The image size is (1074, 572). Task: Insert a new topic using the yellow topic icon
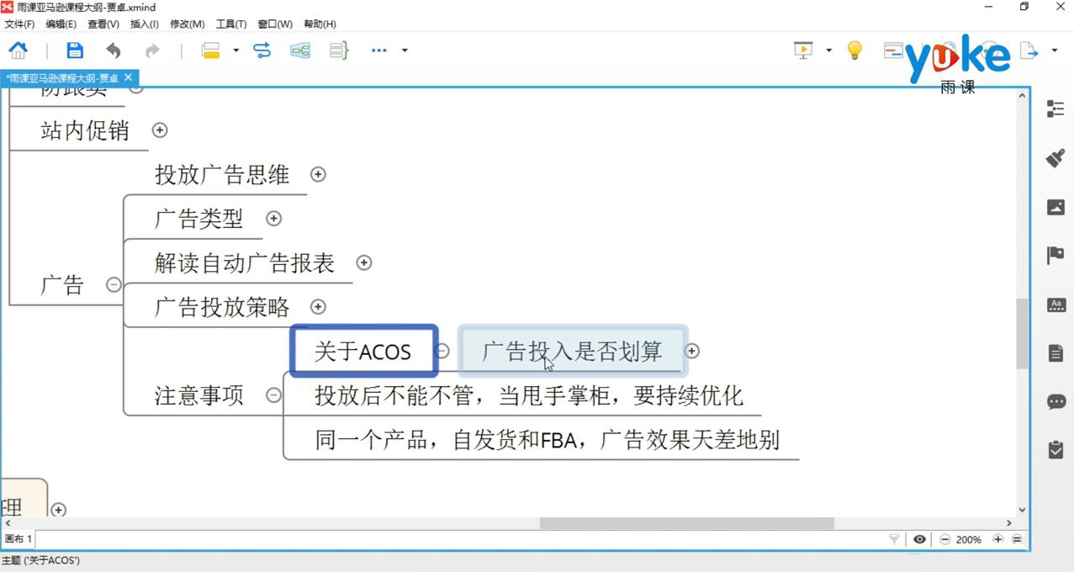click(x=210, y=50)
